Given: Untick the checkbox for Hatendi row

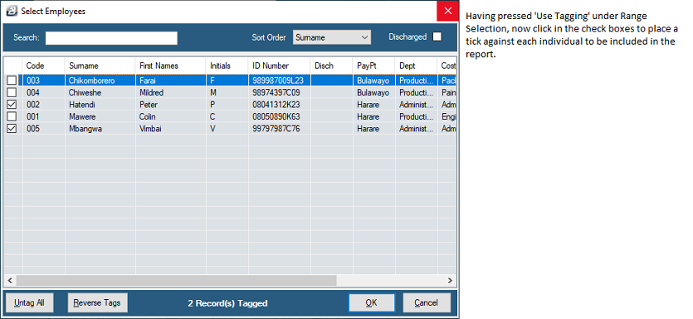Looking at the screenshot, I should click(12, 105).
